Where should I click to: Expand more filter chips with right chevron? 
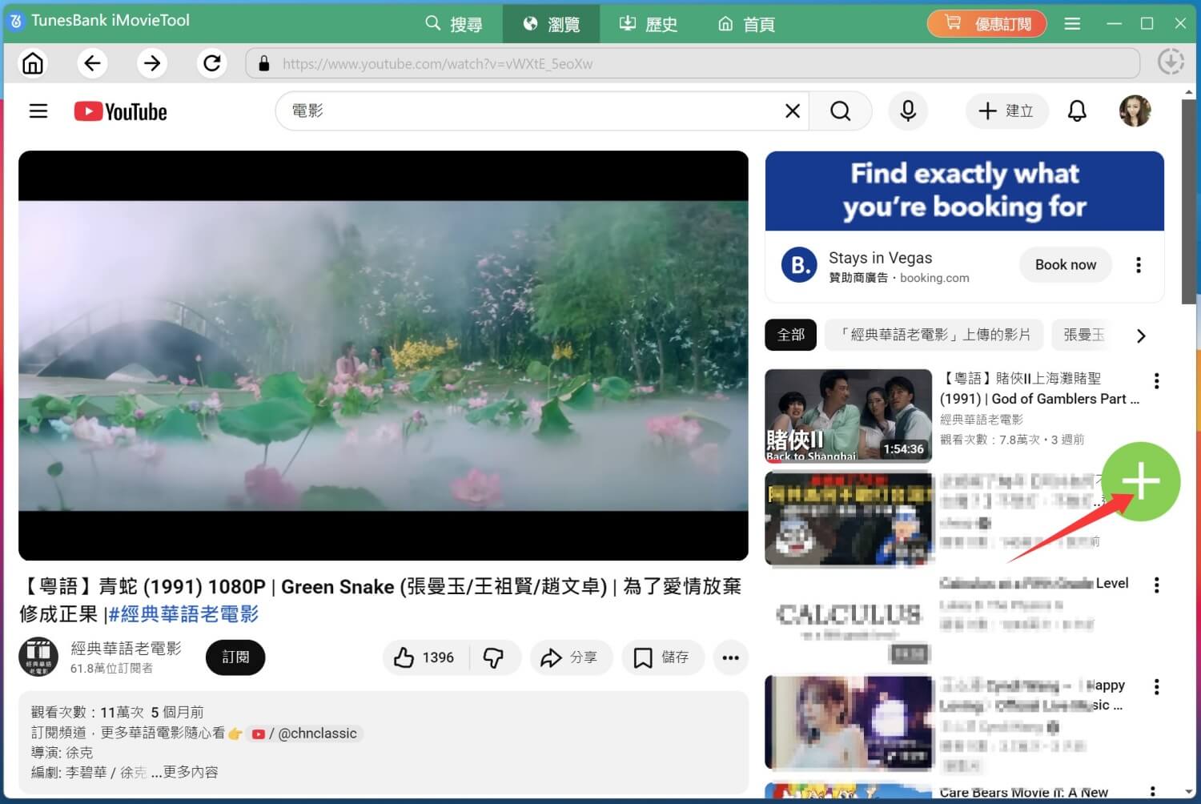point(1141,336)
